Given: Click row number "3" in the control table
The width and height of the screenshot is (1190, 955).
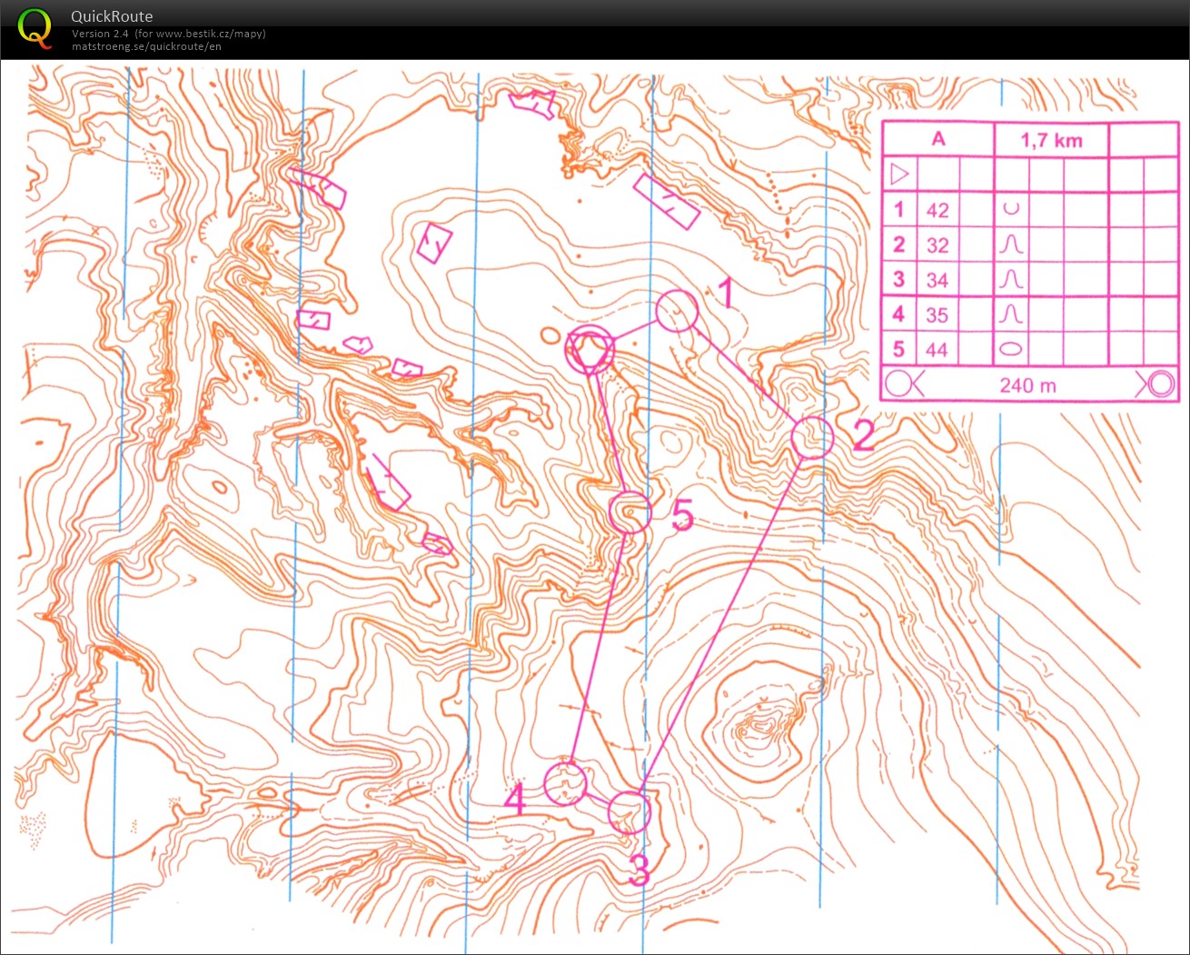Looking at the screenshot, I should [x=899, y=279].
